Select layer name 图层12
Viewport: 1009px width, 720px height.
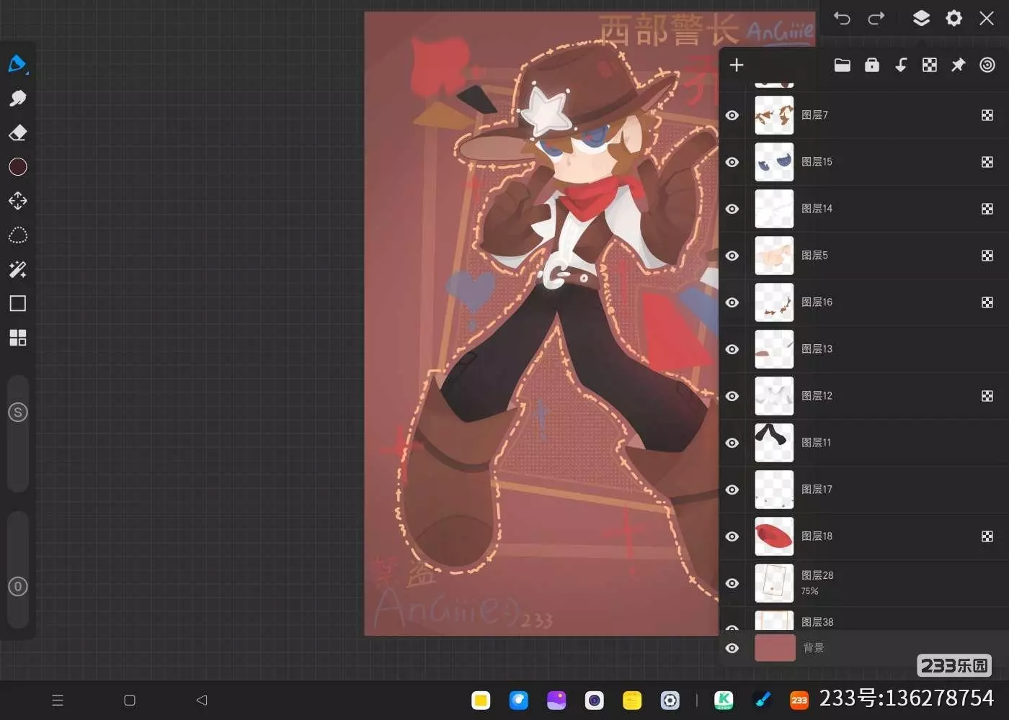[x=817, y=396]
